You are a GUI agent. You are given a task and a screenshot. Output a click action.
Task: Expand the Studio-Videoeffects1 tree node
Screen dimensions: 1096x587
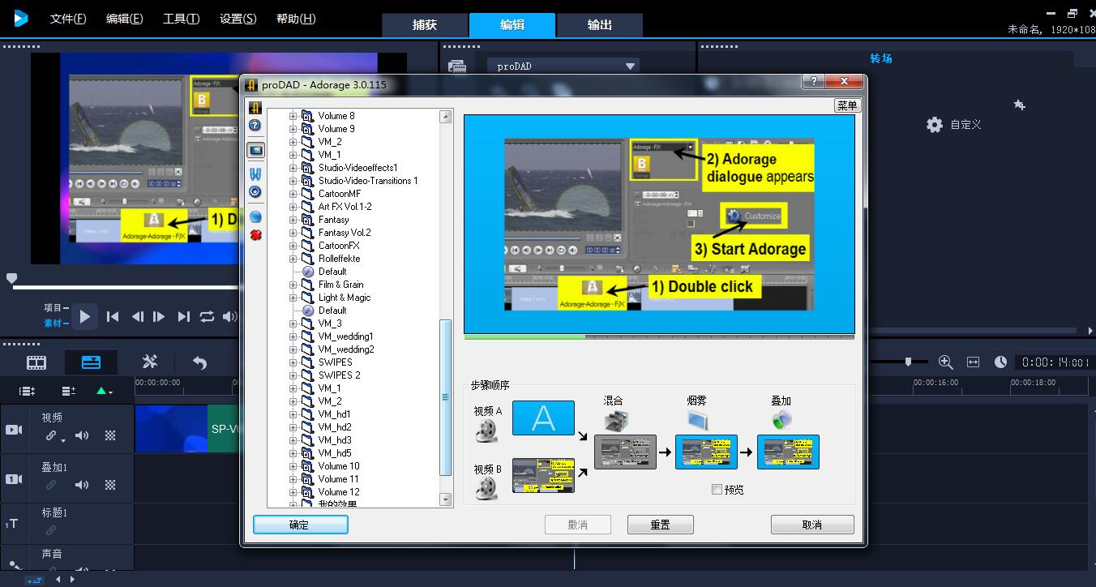293,168
